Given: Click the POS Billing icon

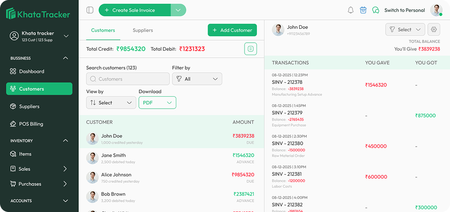Looking at the screenshot, I should click(13, 124).
